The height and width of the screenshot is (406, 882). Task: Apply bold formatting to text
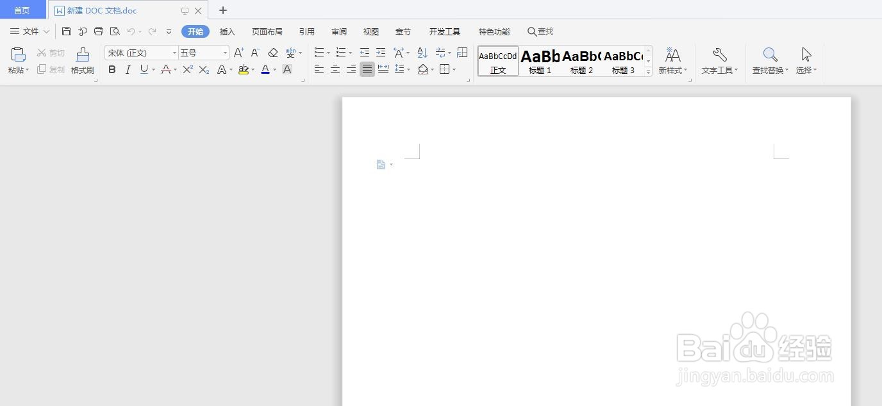tap(112, 69)
